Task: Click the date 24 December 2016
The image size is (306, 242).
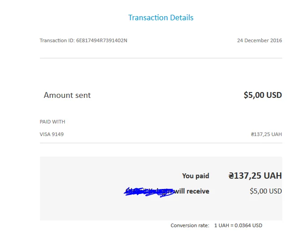Action: pyautogui.click(x=259, y=40)
